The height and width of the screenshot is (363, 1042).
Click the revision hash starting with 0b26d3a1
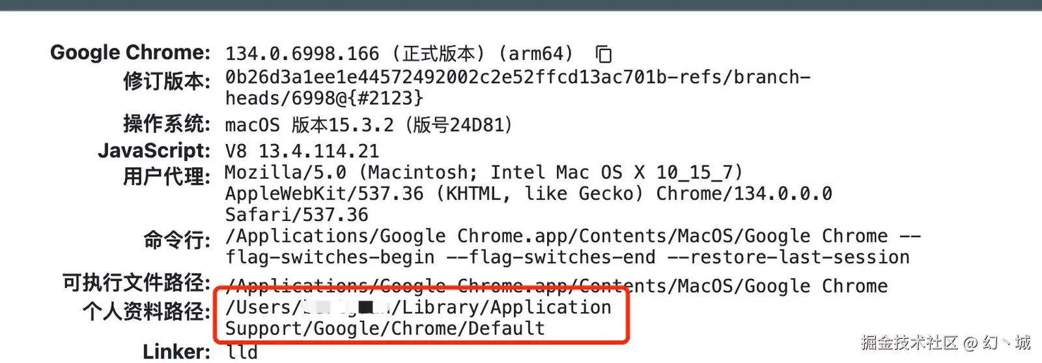point(517,78)
